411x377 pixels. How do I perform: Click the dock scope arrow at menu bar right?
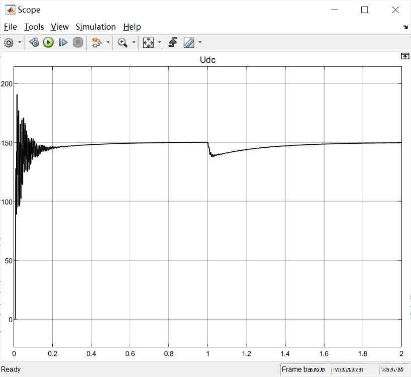[x=405, y=27]
